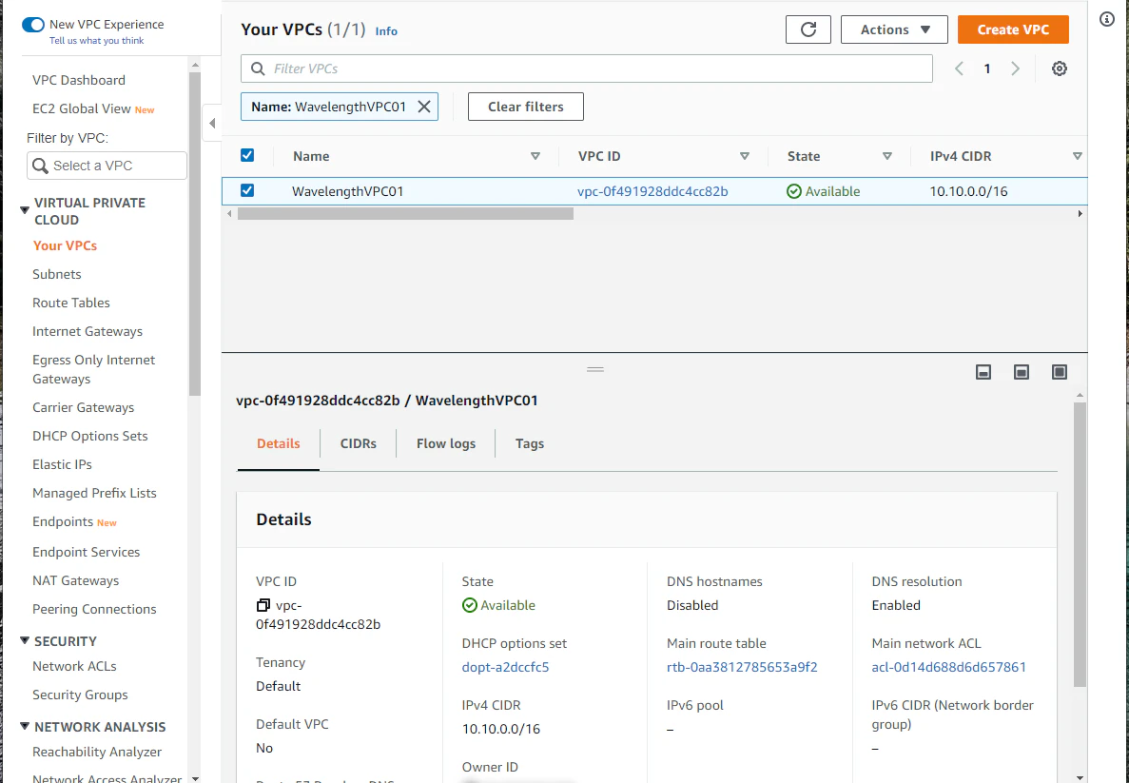
Task: Open network ACL acl-0d14d688d6d657861
Action: [x=949, y=667]
